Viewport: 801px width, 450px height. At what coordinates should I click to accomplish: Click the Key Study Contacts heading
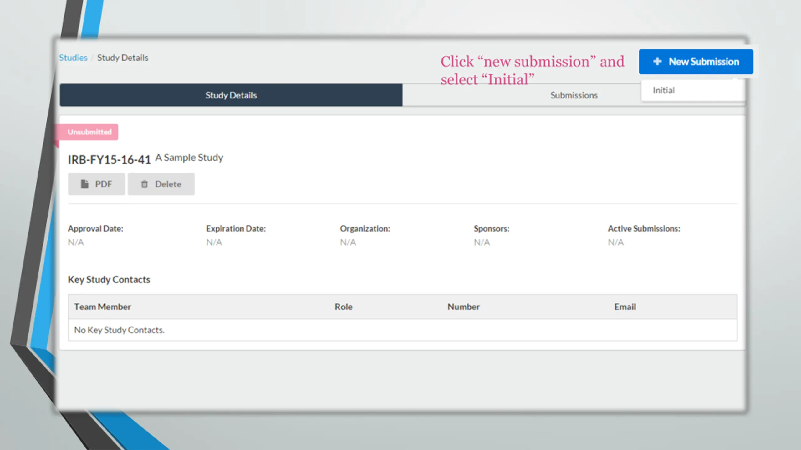click(109, 279)
